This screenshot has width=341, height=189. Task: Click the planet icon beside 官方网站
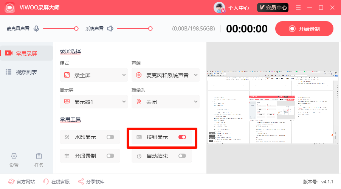tap(11, 181)
